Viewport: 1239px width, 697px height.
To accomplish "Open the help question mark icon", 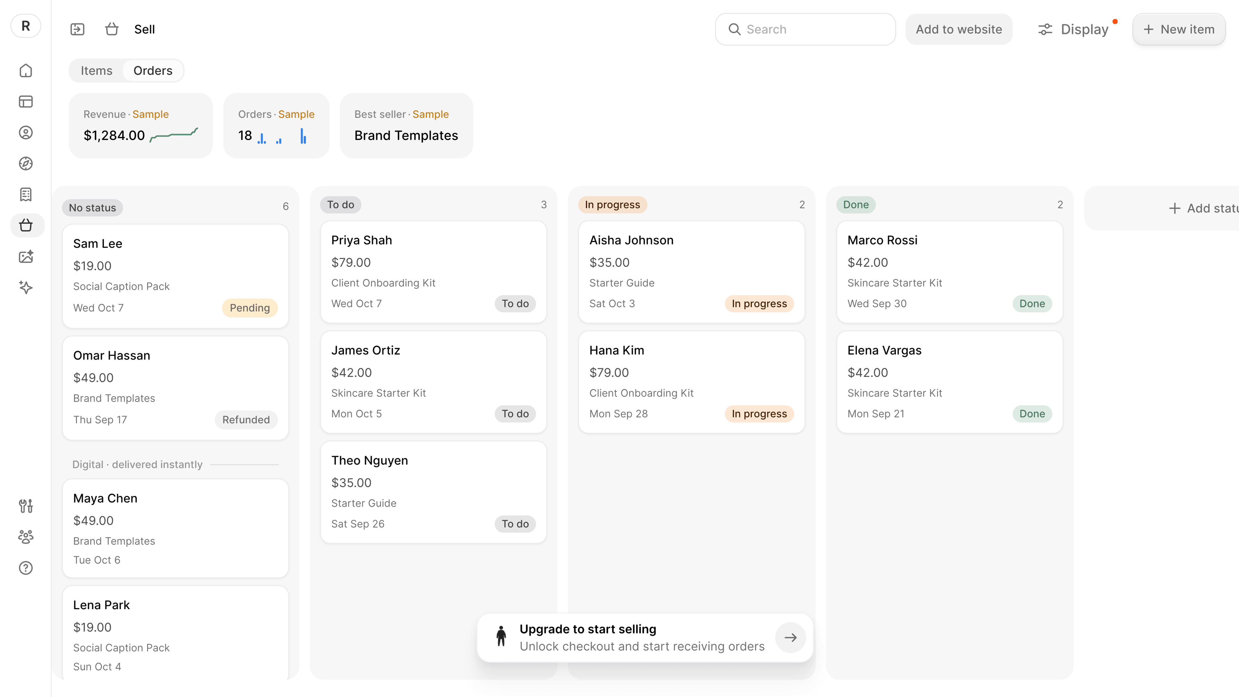I will pos(25,568).
